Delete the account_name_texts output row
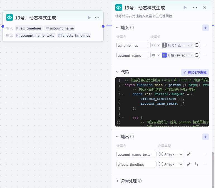This screenshot has height=188, width=215. point(204,154)
